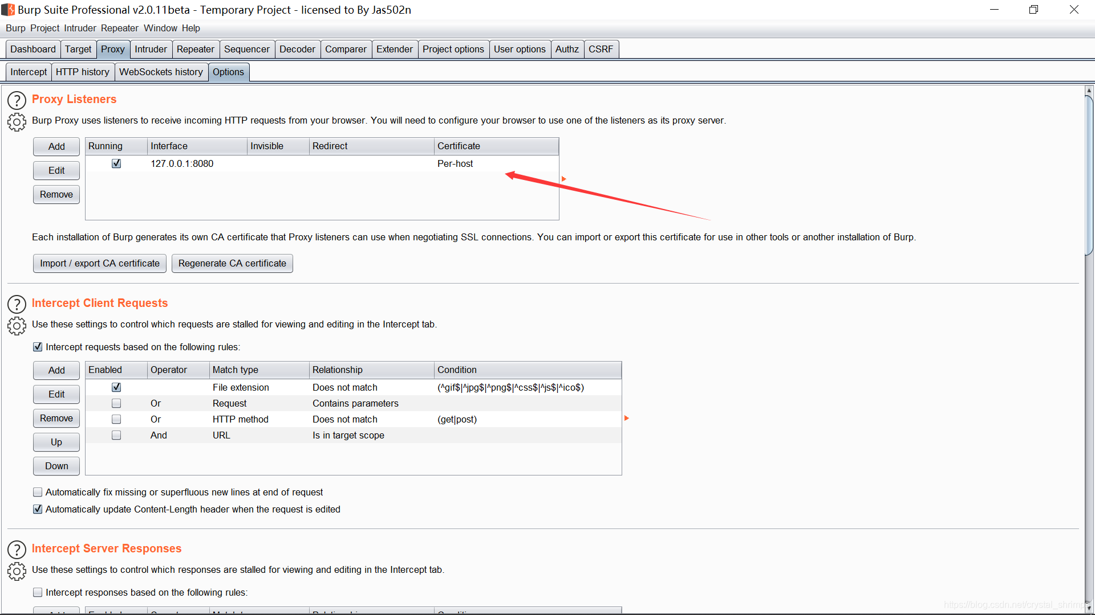Screen dimensions: 1095x615
Task: Switch to the Comparer tab
Action: click(x=346, y=49)
